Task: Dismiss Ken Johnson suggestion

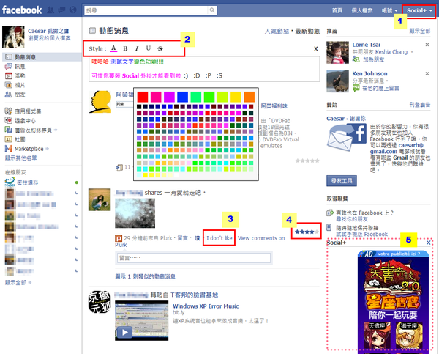Action: [x=427, y=73]
